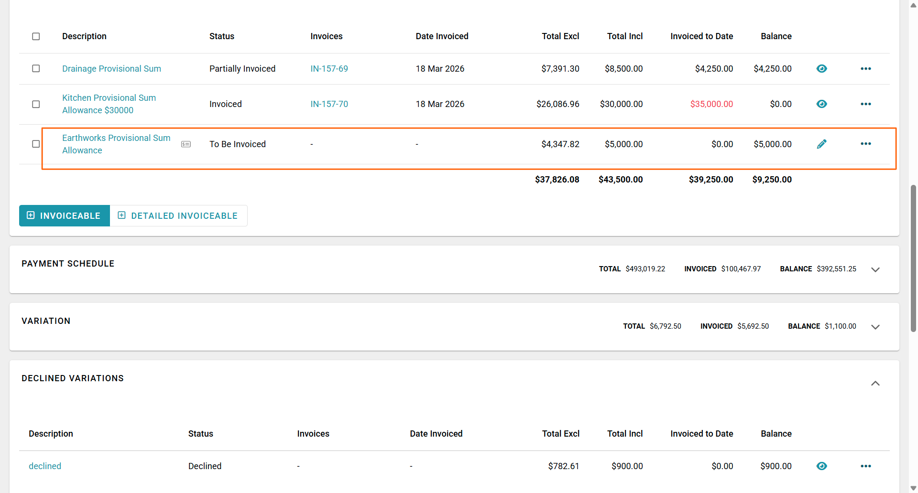Screen dimensions: 918x493
Task: Click the vertical page scrollbar
Action: point(913,258)
